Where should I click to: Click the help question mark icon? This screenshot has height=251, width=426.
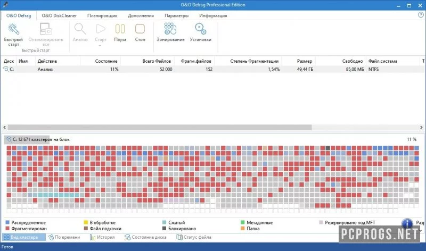pos(421,15)
